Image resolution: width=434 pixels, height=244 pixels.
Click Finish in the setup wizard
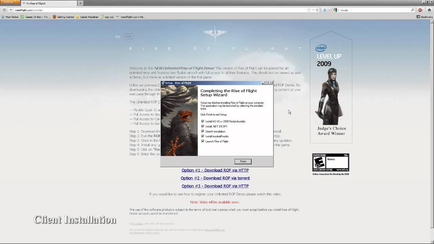point(243,161)
